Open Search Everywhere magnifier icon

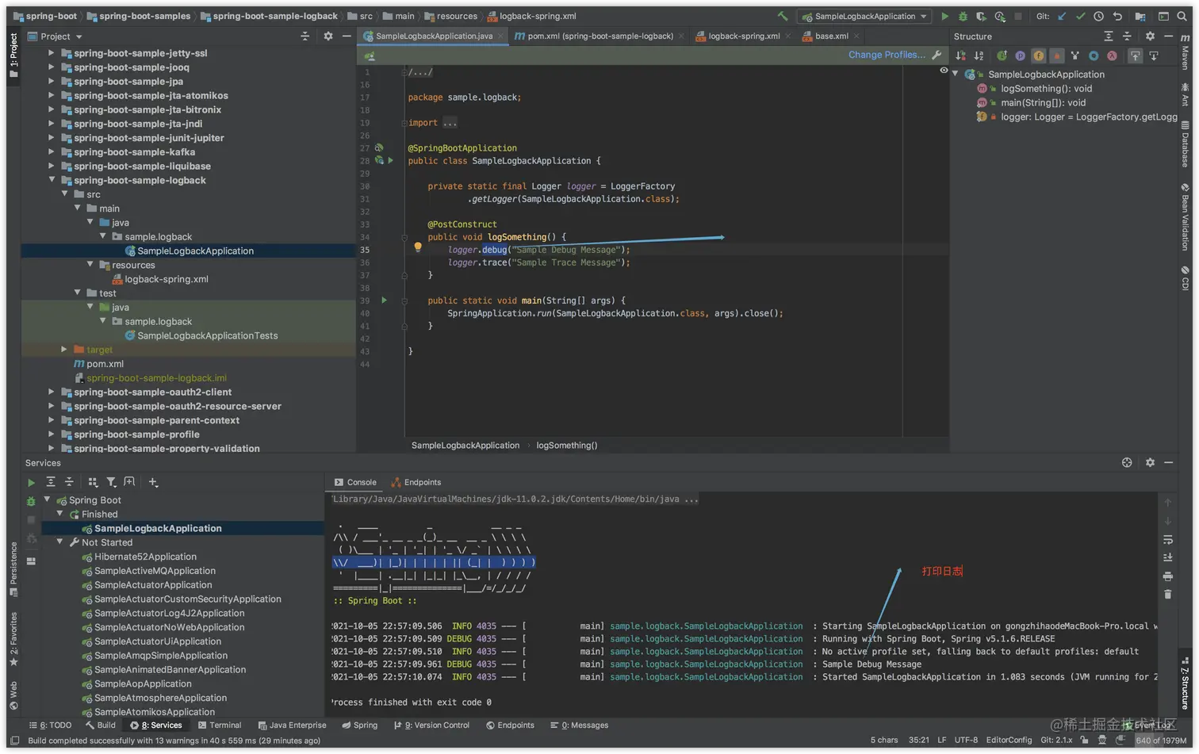1182,16
